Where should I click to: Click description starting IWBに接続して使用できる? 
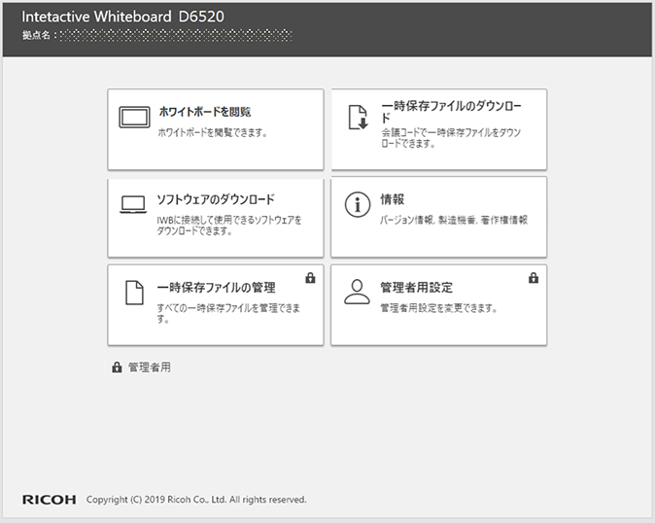(229, 226)
